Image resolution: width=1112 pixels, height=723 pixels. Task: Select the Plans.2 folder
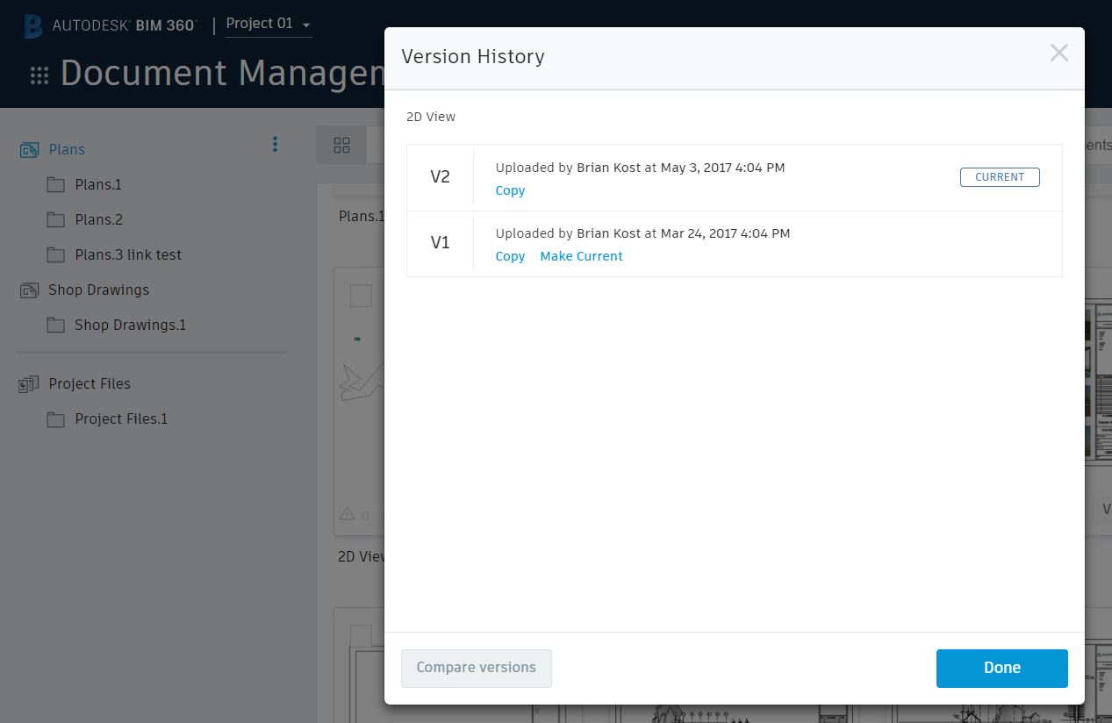click(x=98, y=219)
